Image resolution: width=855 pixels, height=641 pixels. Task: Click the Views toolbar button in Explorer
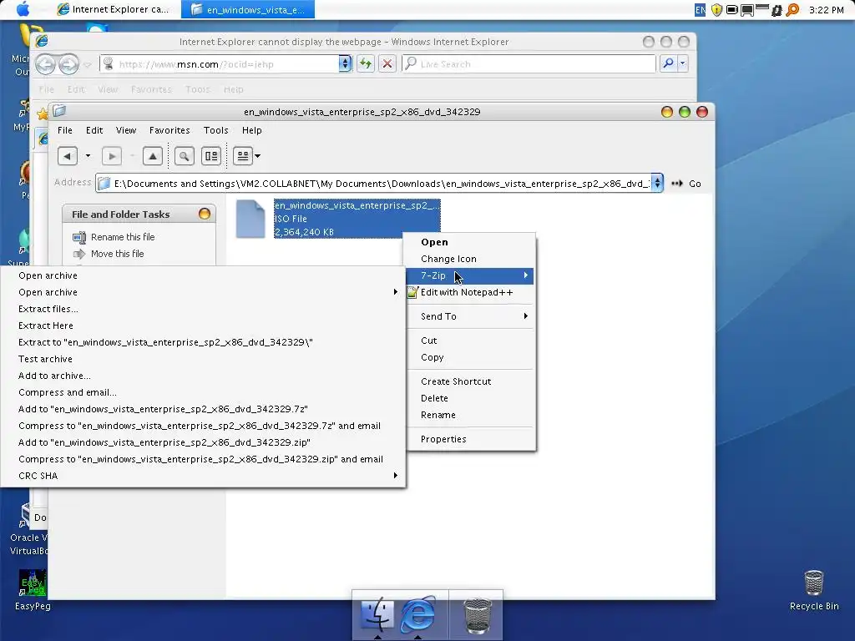pos(243,156)
